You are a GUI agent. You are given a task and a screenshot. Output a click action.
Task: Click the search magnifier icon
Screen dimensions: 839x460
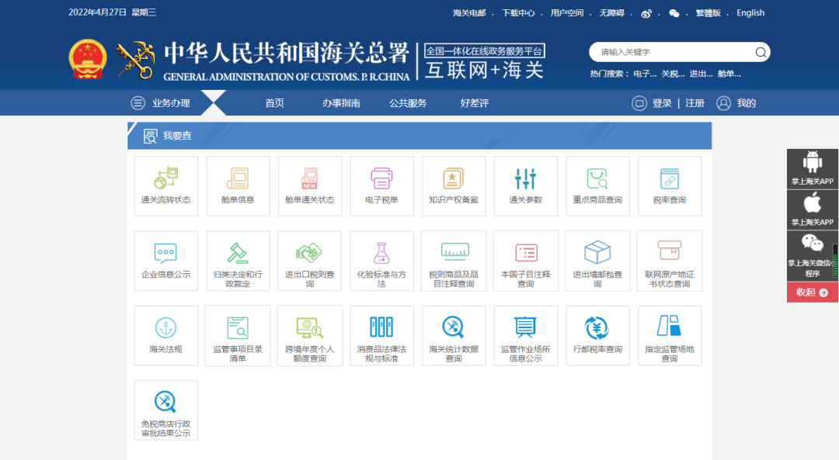pyautogui.click(x=761, y=52)
